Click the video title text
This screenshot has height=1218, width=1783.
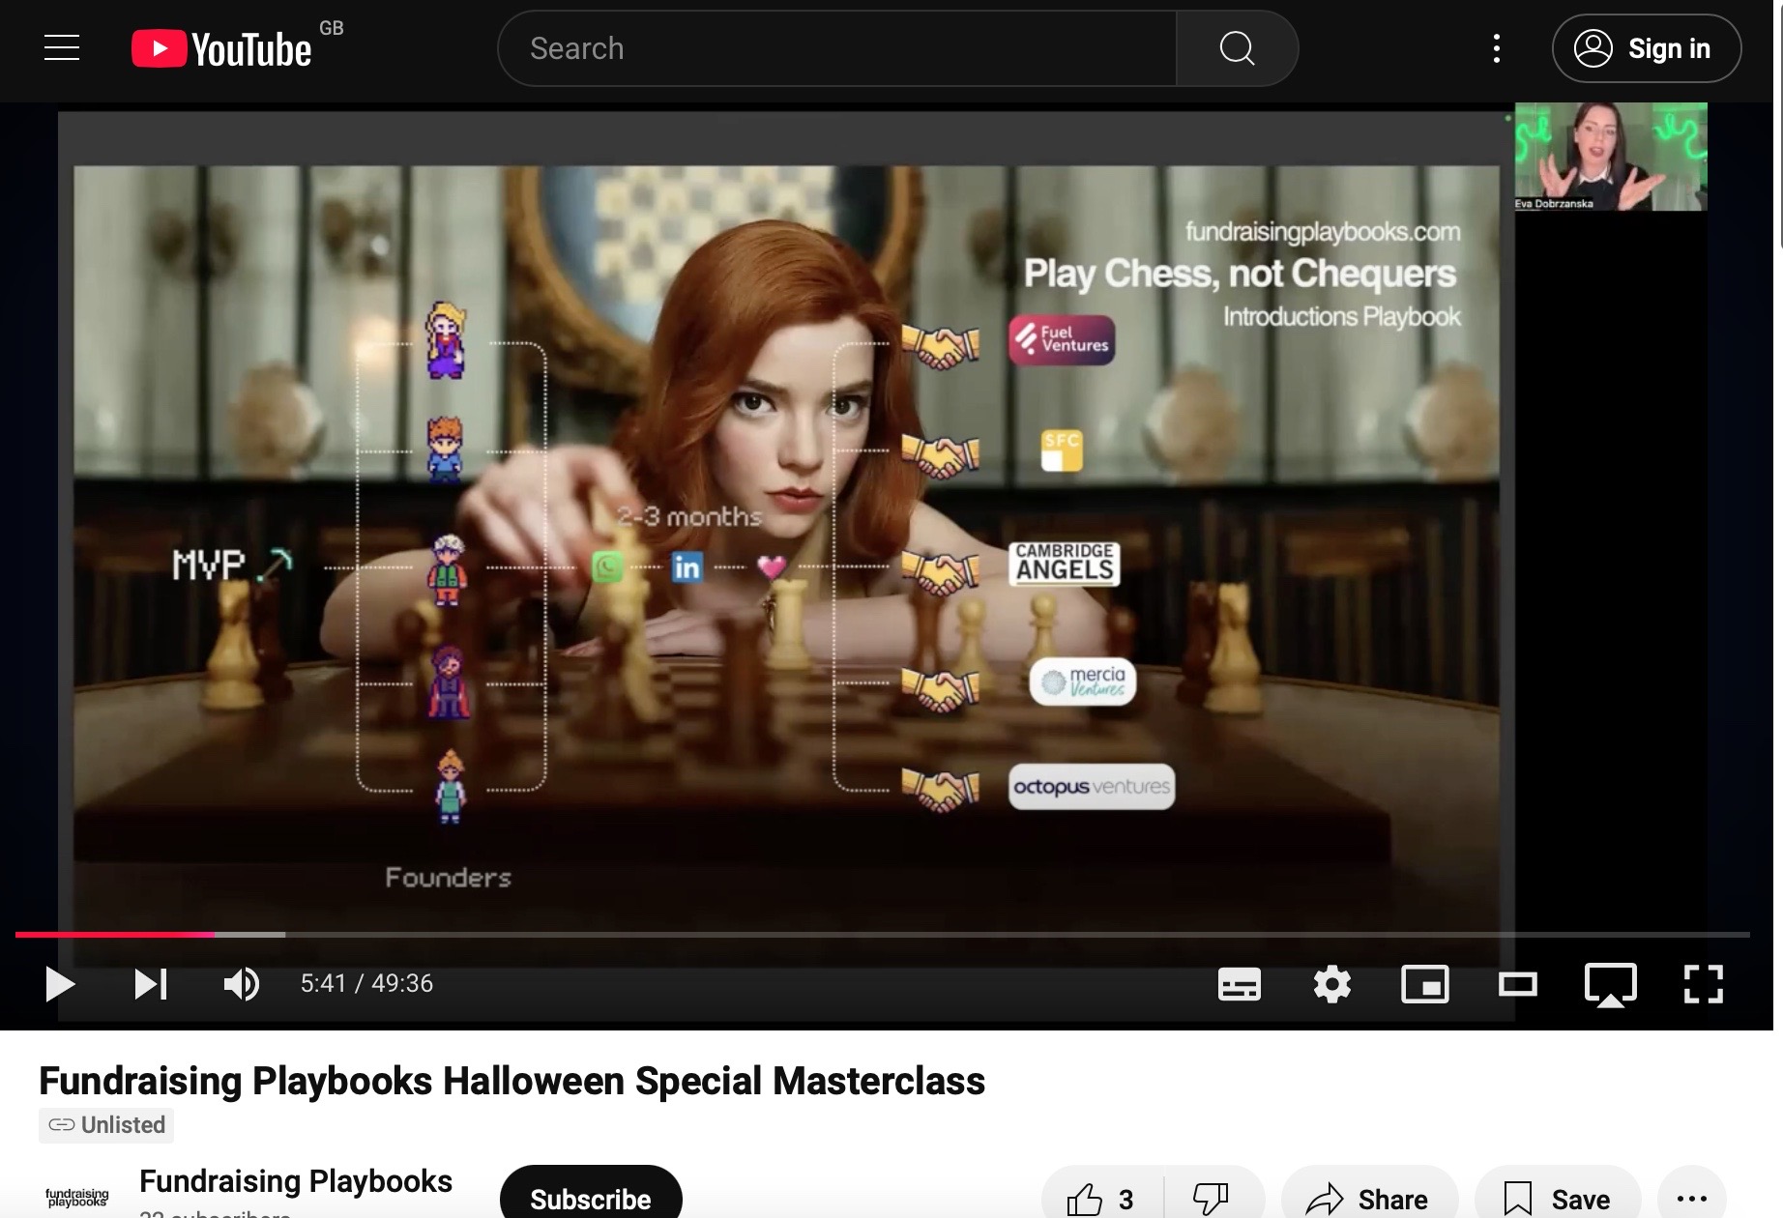[512, 1081]
